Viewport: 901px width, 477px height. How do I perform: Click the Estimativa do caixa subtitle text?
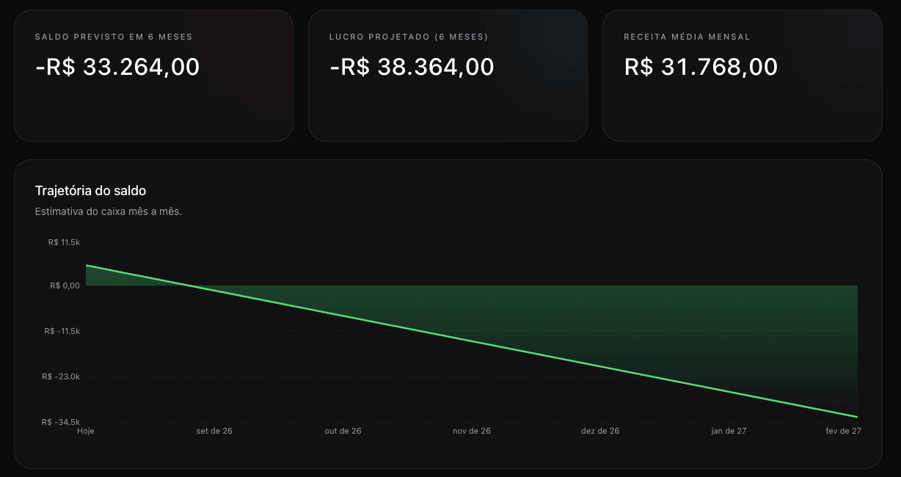108,211
